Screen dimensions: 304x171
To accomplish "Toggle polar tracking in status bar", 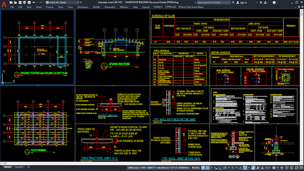I will pyautogui.click(x=225, y=168).
